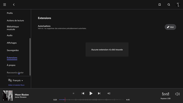Open the Ropieee USB zone selector

tap(165, 96)
